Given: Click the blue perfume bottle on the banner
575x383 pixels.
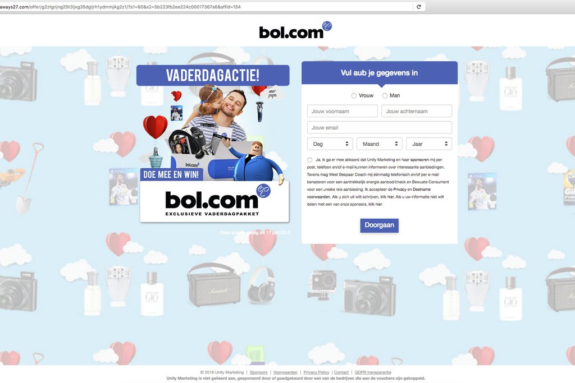Looking at the screenshot, I should (156, 158).
